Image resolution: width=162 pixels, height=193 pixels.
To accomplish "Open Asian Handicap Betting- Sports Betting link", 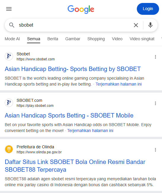I will coord(73,69).
